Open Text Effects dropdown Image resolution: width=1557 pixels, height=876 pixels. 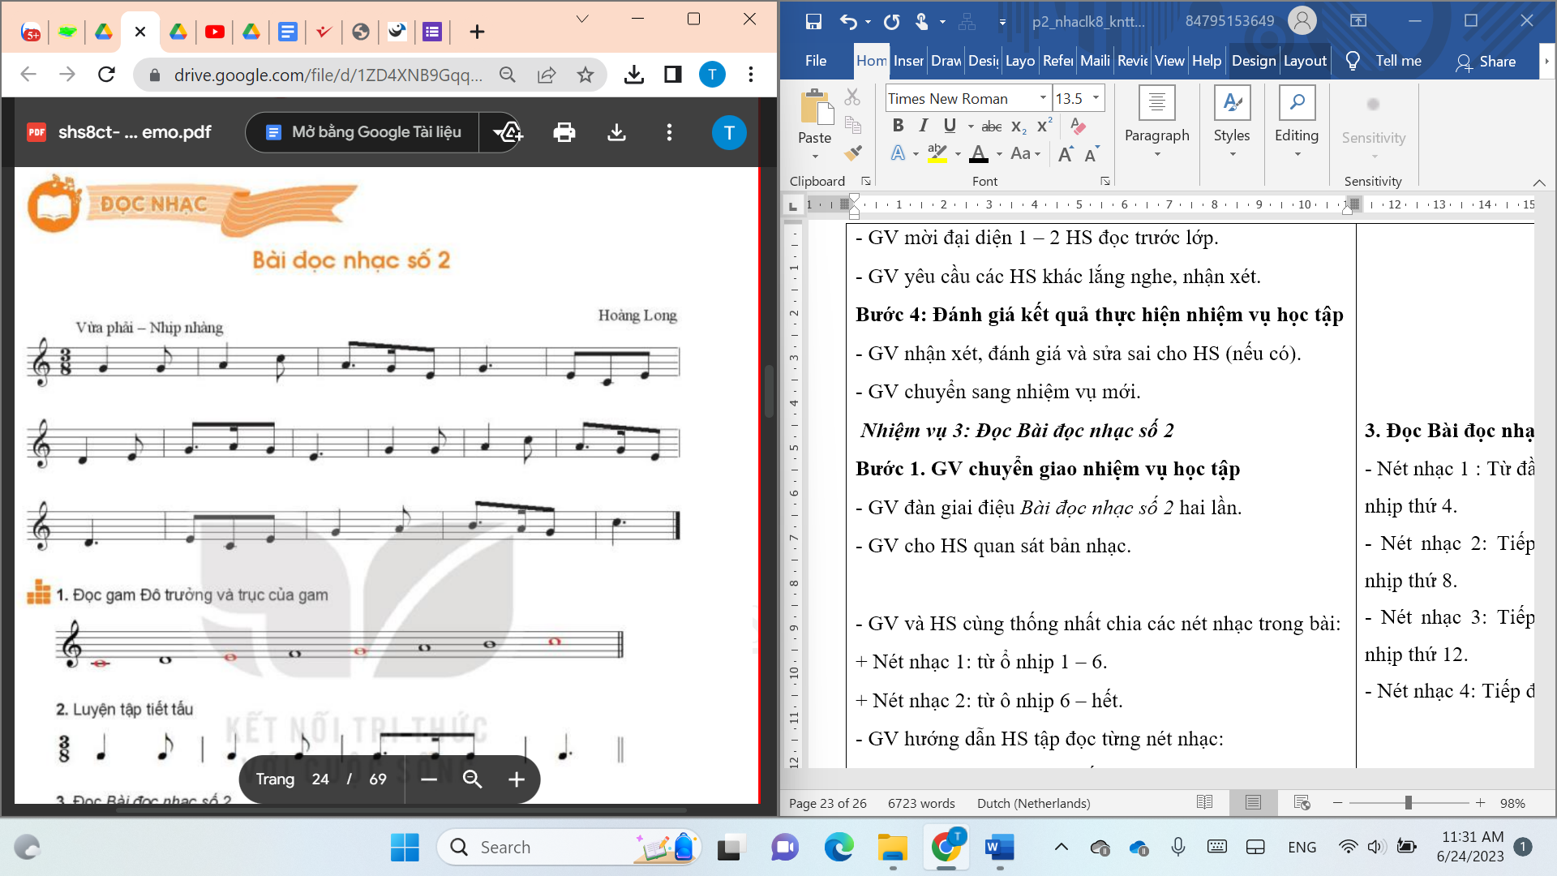[x=915, y=153]
